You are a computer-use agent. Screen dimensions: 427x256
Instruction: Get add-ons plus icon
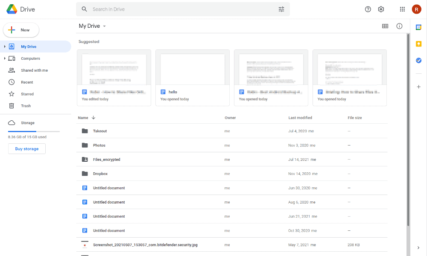pos(418,87)
